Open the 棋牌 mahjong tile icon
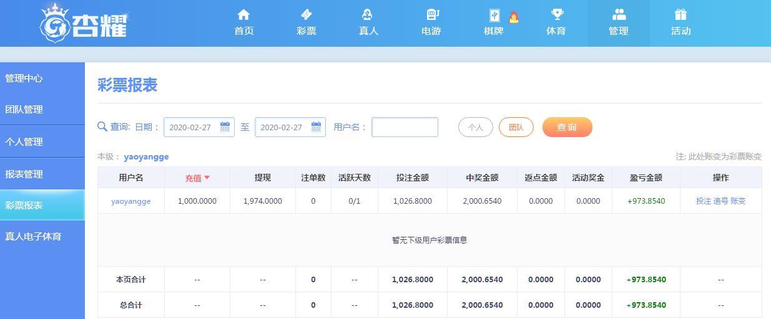771x319 pixels. (494, 16)
